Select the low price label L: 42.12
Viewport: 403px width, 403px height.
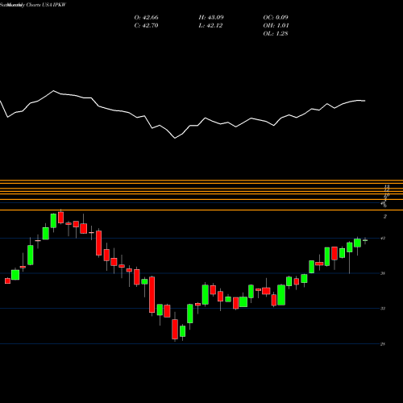pyautogui.click(x=210, y=26)
